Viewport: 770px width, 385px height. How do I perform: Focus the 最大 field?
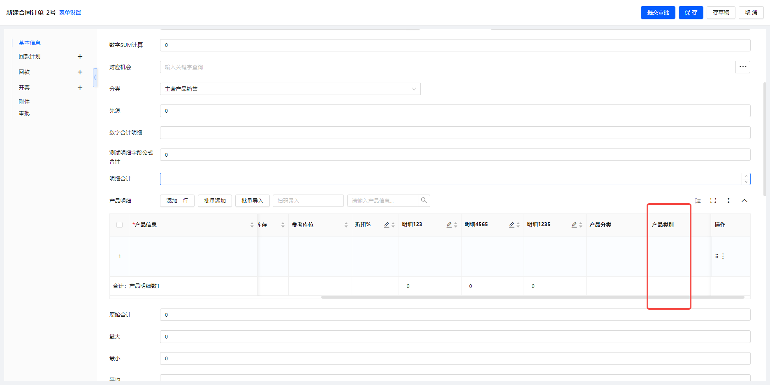click(455, 336)
